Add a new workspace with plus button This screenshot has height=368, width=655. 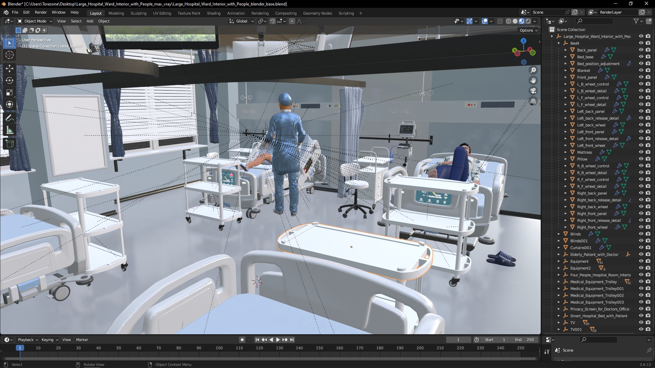click(x=361, y=13)
